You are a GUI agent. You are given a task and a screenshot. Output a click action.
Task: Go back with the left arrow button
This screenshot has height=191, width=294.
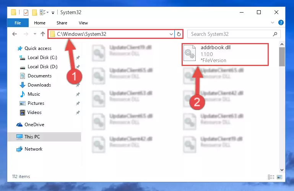pos(15,34)
